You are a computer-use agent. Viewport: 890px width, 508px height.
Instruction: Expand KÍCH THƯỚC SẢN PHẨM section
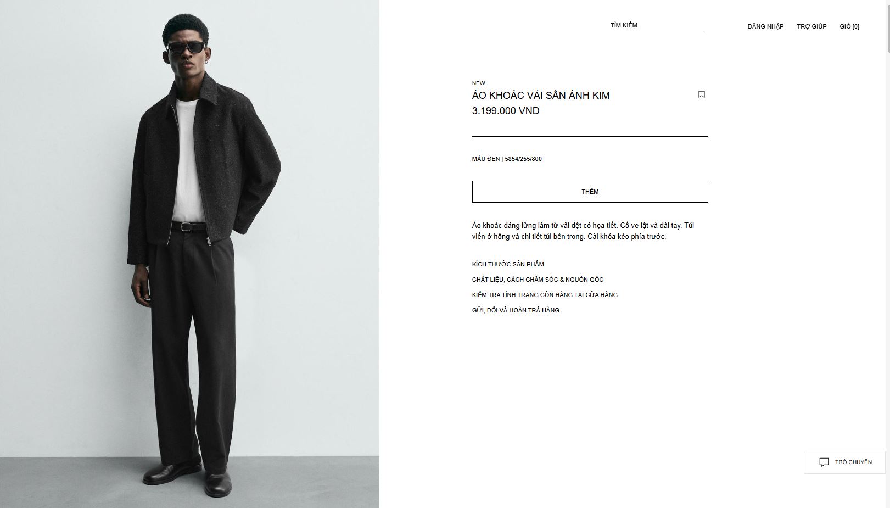(508, 264)
